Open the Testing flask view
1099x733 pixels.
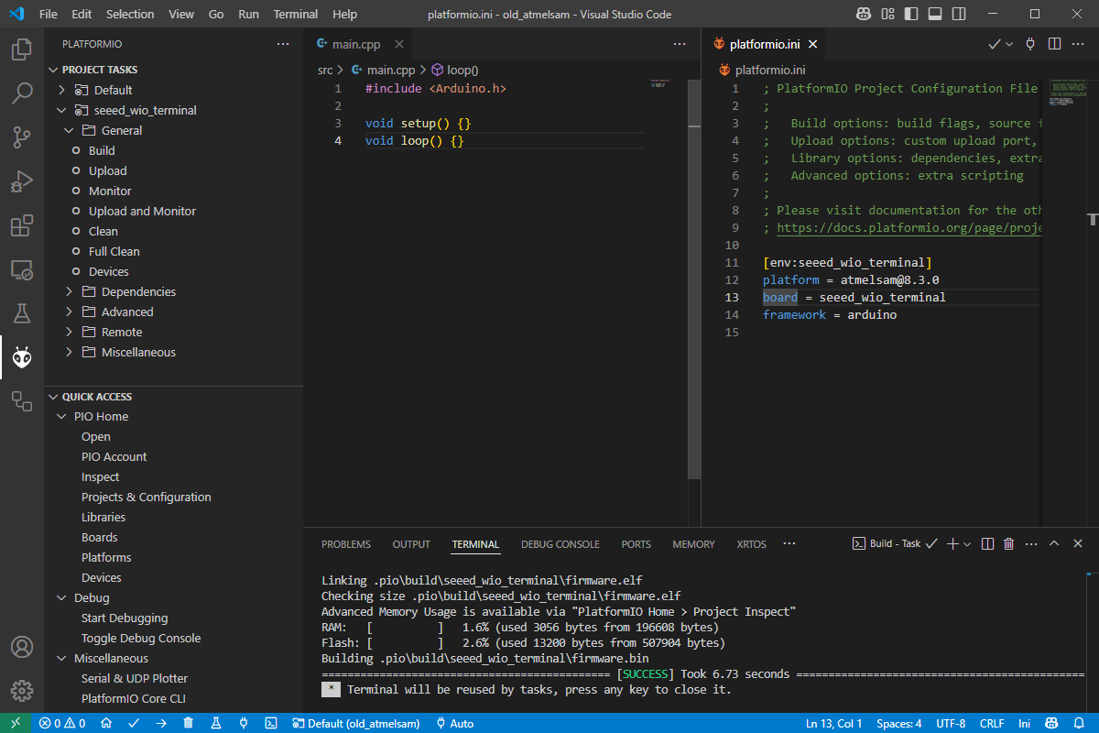(x=22, y=313)
